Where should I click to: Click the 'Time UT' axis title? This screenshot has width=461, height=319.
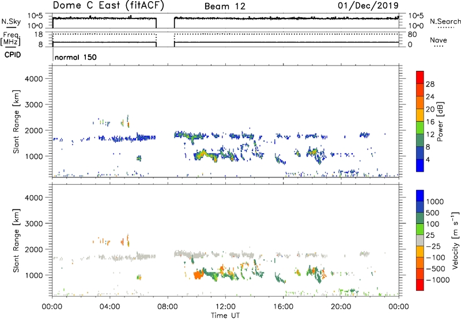(225, 316)
